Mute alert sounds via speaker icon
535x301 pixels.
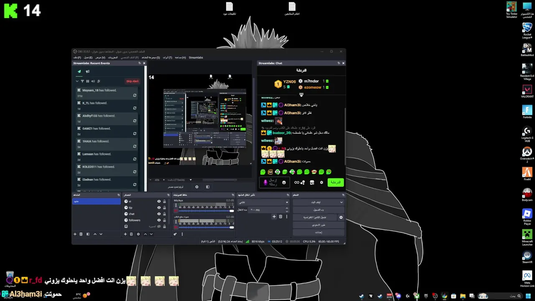click(93, 81)
